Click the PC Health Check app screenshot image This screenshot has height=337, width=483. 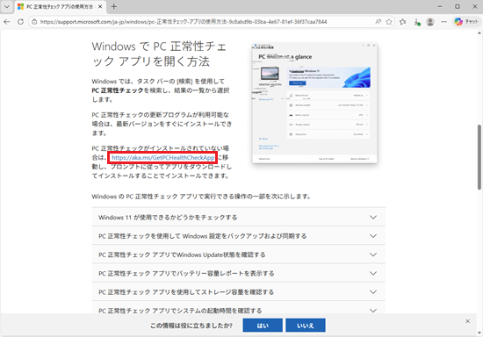point(314,103)
